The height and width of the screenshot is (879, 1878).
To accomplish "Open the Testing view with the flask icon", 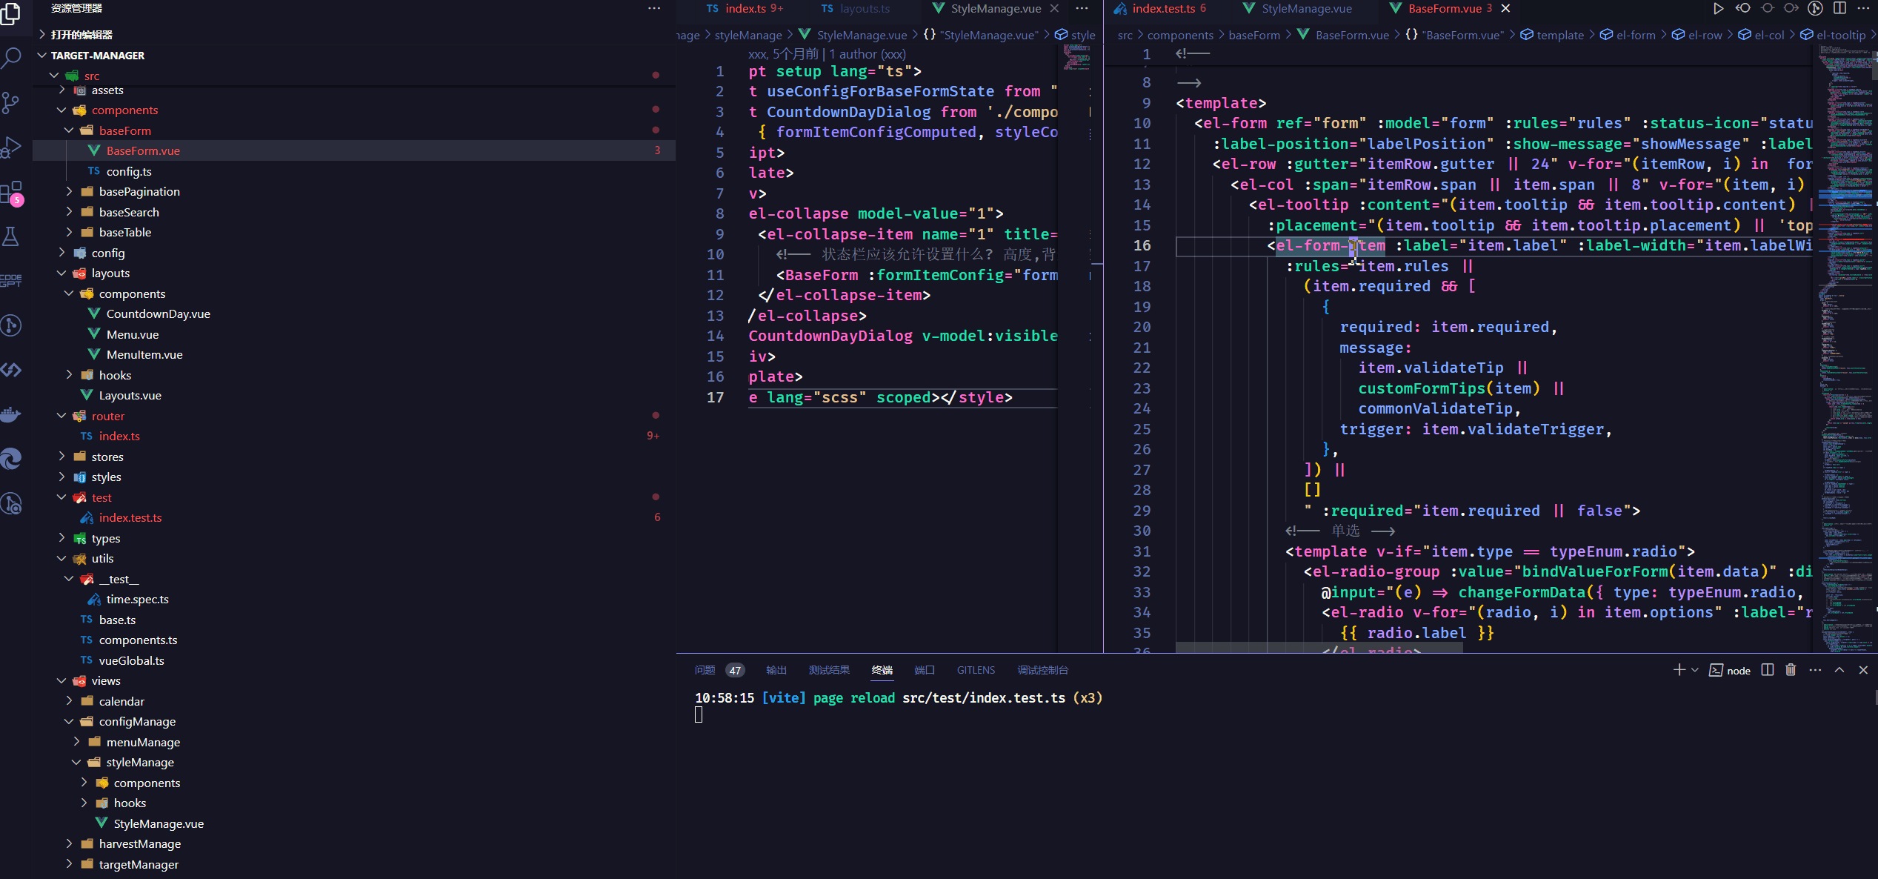I will (12, 236).
